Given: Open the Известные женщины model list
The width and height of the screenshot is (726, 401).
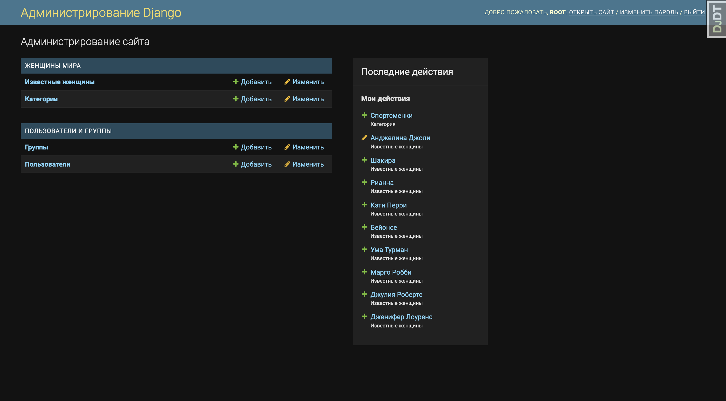Looking at the screenshot, I should click(x=59, y=82).
